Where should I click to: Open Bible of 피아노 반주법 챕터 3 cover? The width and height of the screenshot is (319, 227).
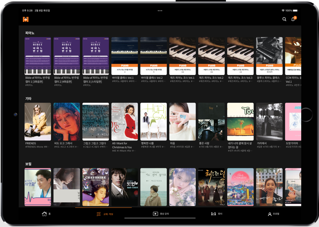coord(96,56)
